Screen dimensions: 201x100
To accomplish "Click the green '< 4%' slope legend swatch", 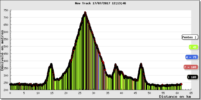I will click(x=193, y=47).
